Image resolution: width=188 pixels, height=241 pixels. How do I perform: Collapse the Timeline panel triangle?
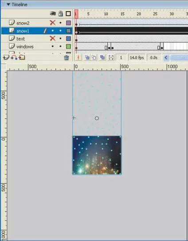click(x=8, y=4)
